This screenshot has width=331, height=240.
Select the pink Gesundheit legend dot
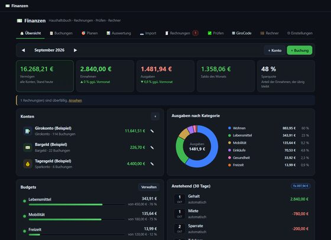click(x=229, y=157)
